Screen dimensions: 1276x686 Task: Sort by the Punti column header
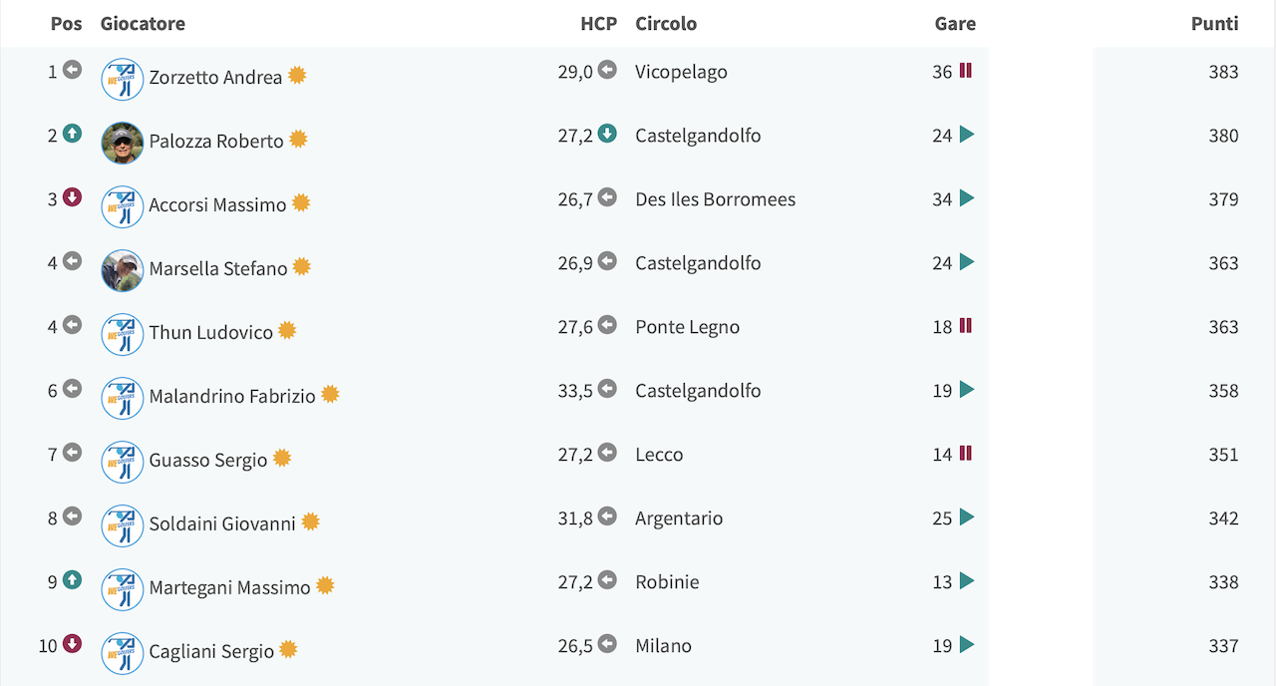click(1214, 23)
